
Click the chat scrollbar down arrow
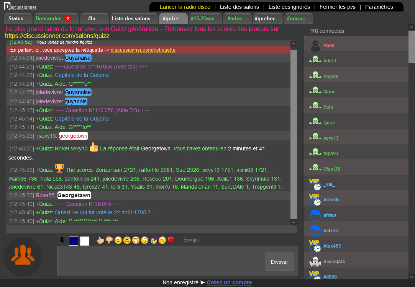294,222
